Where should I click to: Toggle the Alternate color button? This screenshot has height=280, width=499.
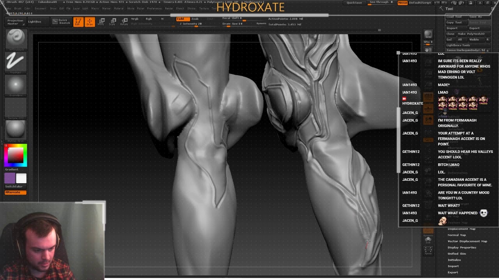coord(16,192)
